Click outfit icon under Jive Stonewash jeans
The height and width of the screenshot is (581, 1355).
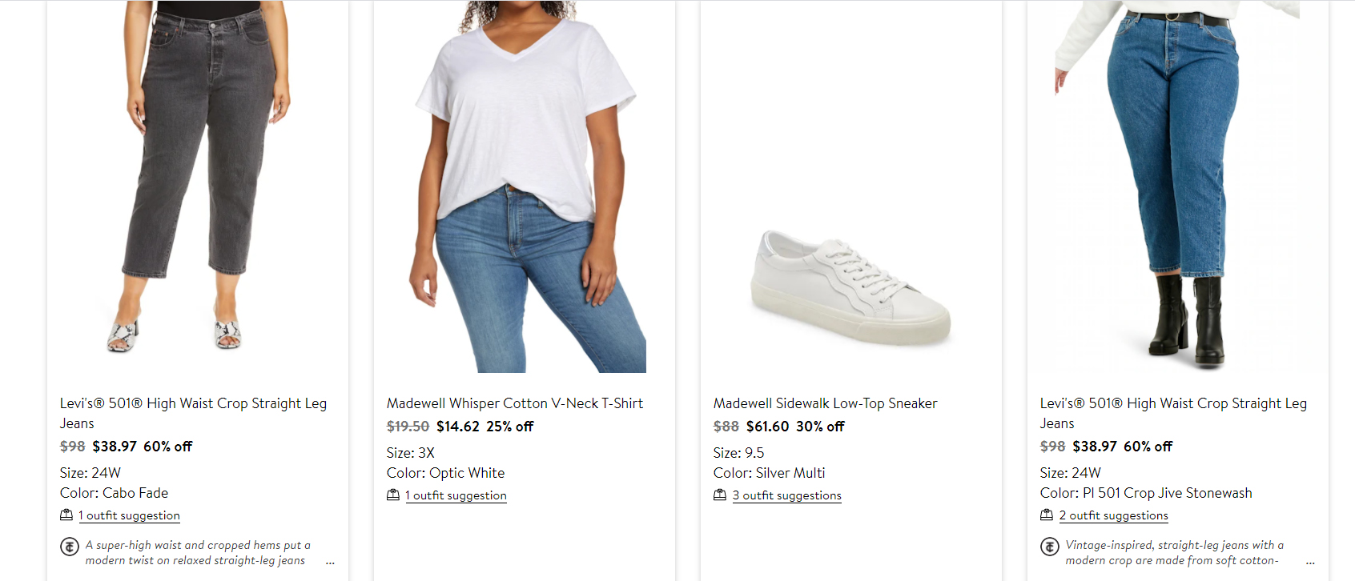pyautogui.click(x=1047, y=515)
